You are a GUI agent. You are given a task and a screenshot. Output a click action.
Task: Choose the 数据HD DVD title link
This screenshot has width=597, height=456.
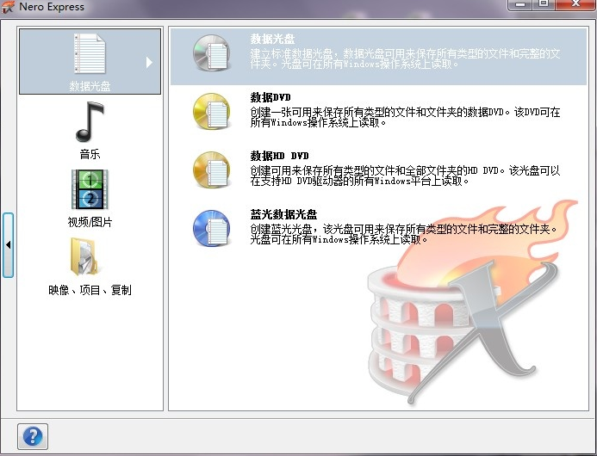pos(279,156)
